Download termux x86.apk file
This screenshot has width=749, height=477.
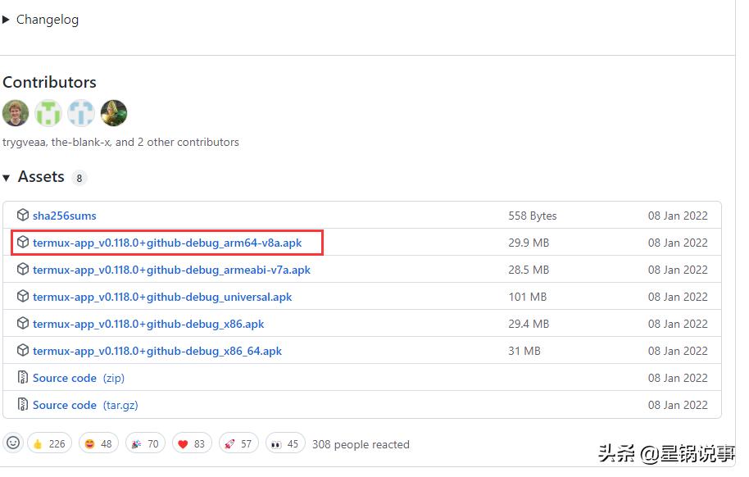click(148, 324)
